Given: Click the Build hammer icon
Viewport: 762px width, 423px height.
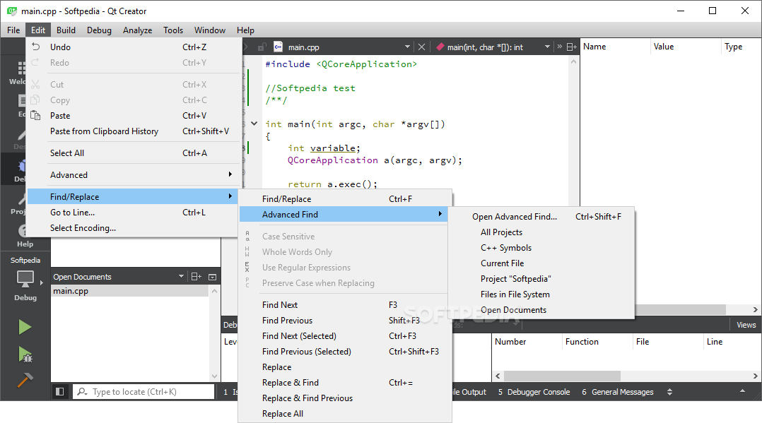Looking at the screenshot, I should point(25,380).
